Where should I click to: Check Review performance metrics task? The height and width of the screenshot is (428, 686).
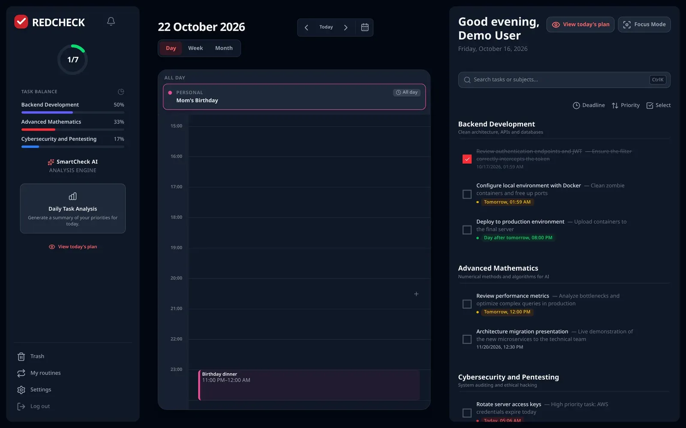tap(467, 304)
